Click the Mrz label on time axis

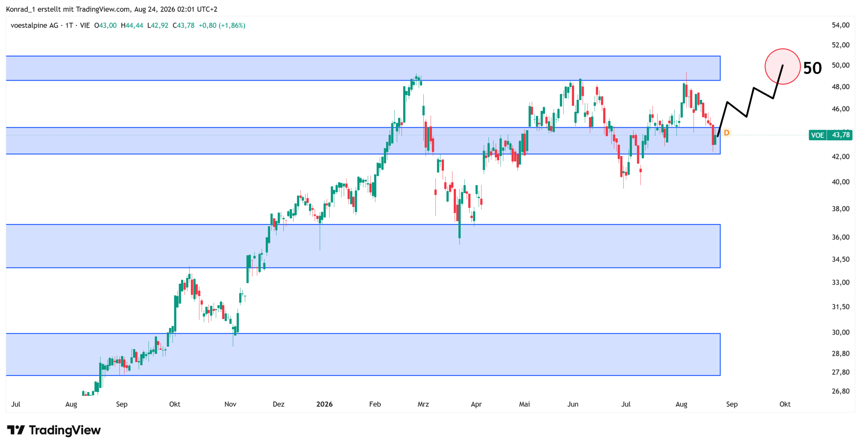423,404
